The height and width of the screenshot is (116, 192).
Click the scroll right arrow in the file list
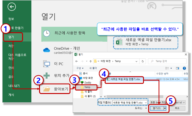point(187,97)
